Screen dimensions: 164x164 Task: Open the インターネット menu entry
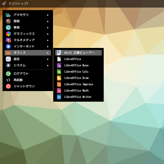28,46
